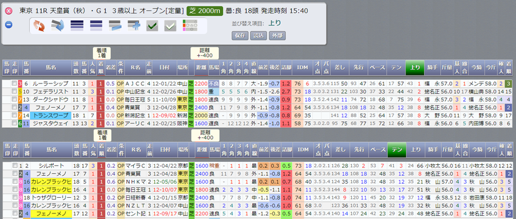516x219 pixels.
Task: Click the 馬名 column header in upper table
Action: [51, 67]
